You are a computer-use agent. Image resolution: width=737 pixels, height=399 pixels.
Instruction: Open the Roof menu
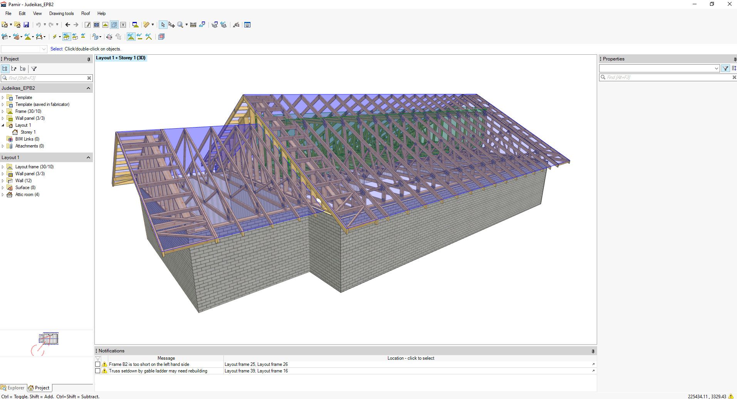point(86,13)
